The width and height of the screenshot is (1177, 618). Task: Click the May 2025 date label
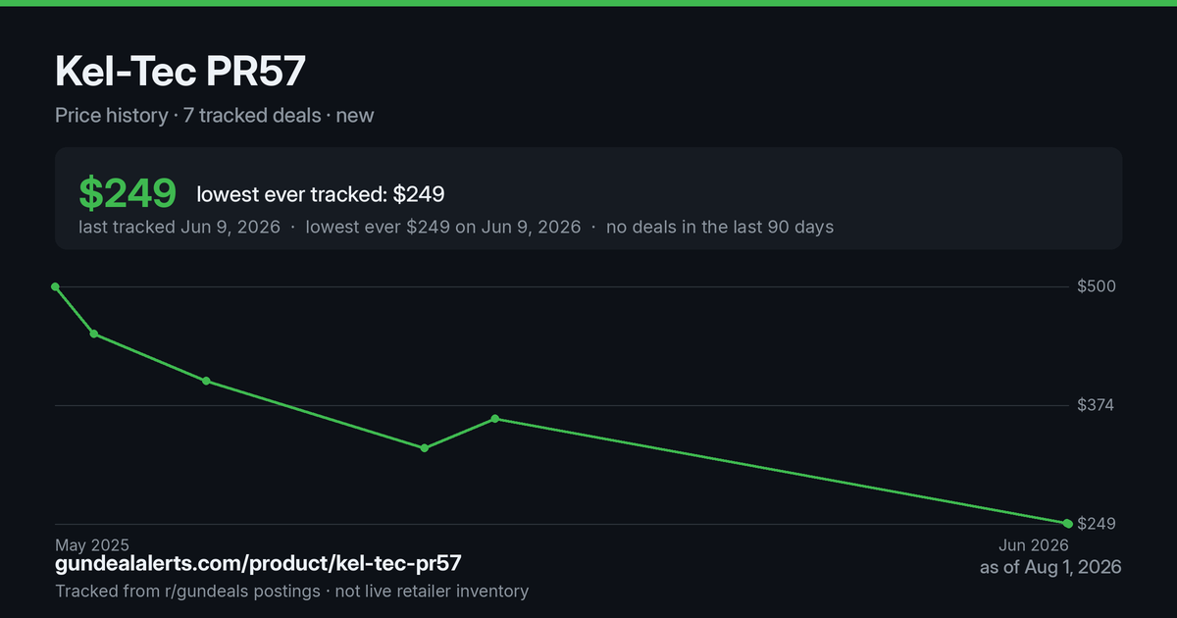click(x=92, y=544)
